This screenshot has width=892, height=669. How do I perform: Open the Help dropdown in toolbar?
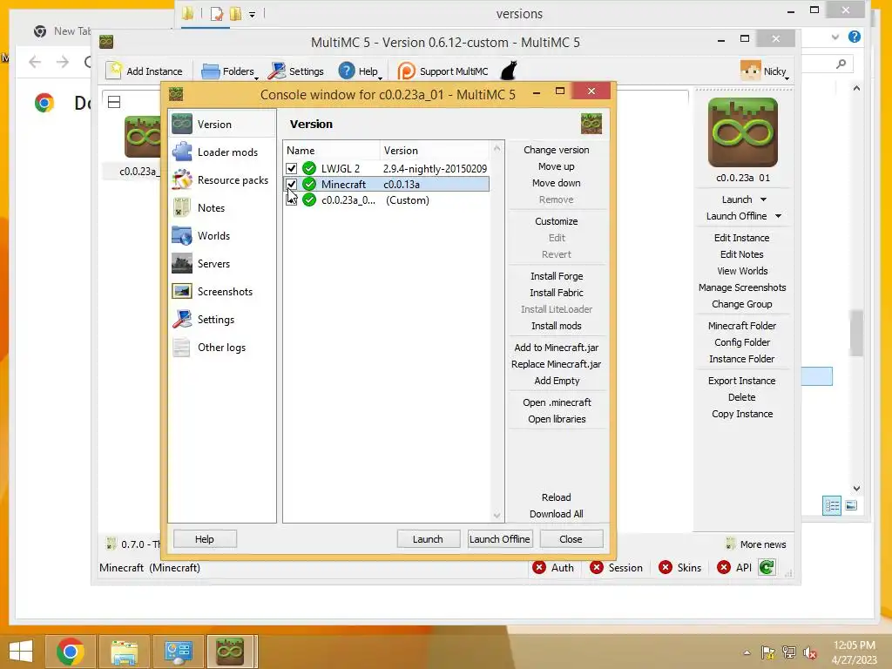tap(360, 71)
